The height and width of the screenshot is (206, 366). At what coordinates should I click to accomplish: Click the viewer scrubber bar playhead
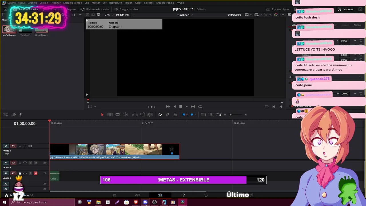coord(88,100)
